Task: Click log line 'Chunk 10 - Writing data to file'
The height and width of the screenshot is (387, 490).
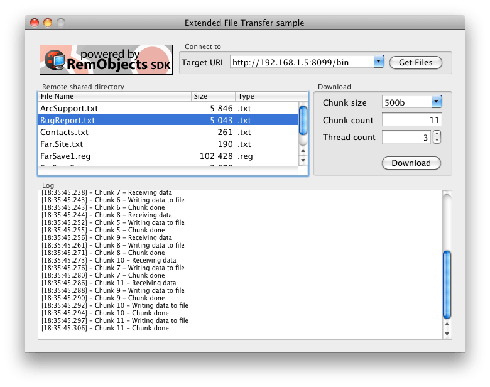Action: [x=115, y=305]
